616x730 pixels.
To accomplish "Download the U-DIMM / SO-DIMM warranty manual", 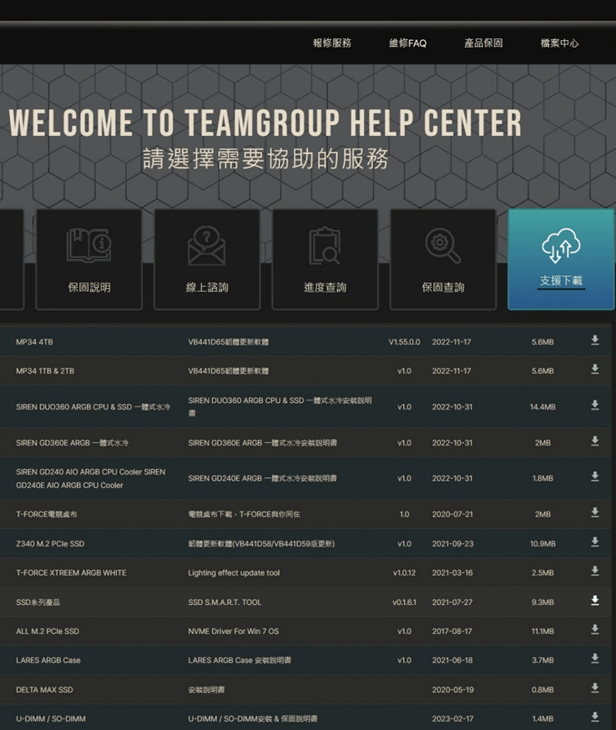I will [x=595, y=717].
